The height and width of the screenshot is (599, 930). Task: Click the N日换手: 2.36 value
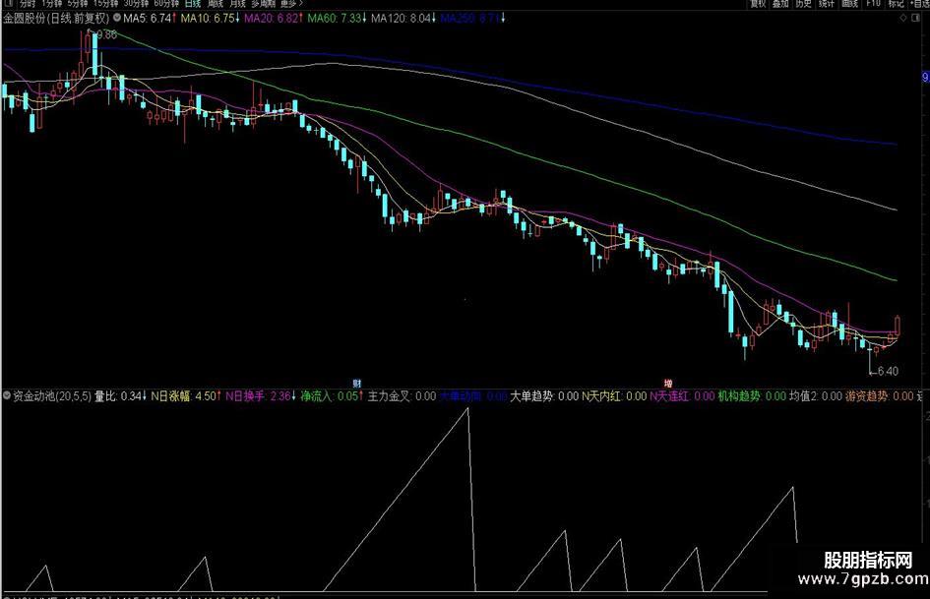tap(261, 395)
